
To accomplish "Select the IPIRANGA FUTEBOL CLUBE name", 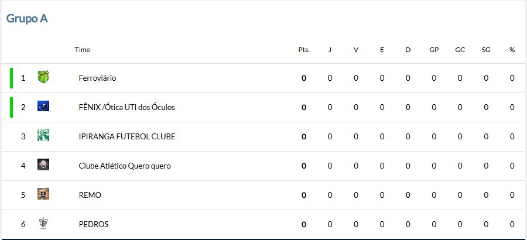I will pos(127,136).
